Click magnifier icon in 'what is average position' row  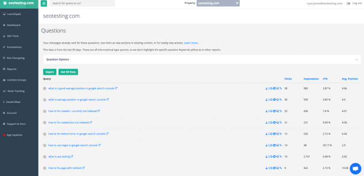click(x=277, y=100)
